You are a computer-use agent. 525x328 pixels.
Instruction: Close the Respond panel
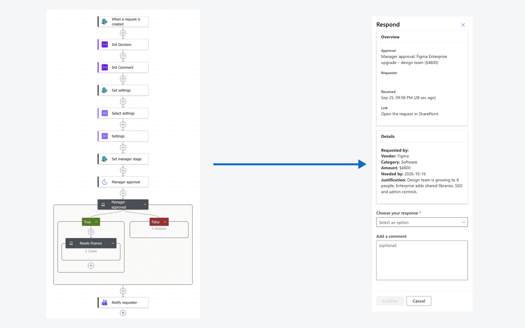pos(463,25)
